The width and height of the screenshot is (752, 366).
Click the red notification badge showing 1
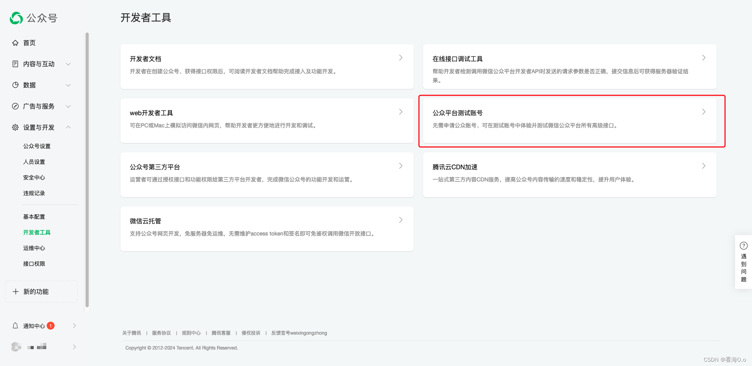tap(51, 326)
